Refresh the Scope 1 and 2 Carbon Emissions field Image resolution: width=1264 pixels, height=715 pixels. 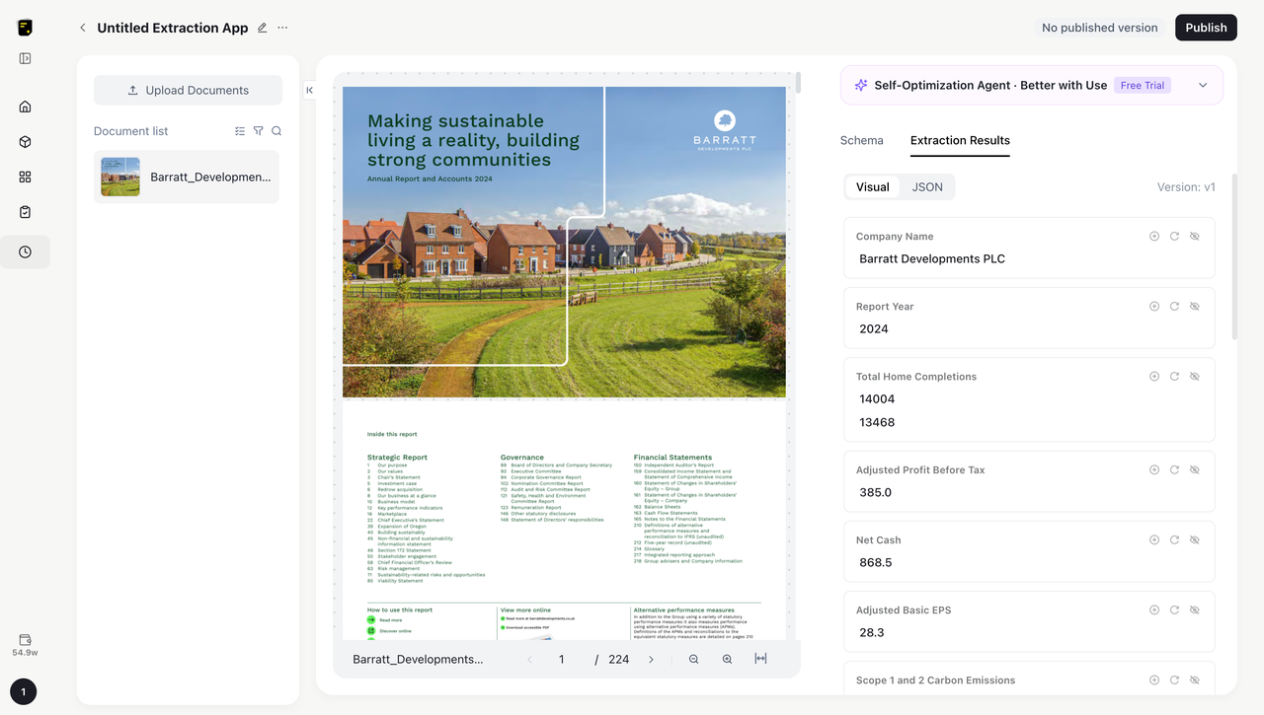click(1174, 680)
